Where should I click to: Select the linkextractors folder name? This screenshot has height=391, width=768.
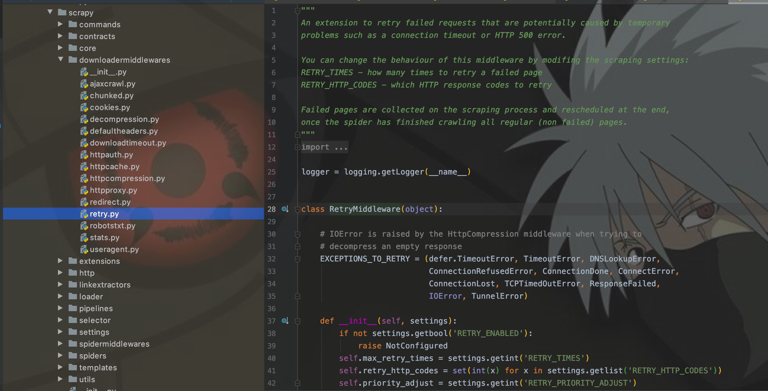pyautogui.click(x=105, y=285)
